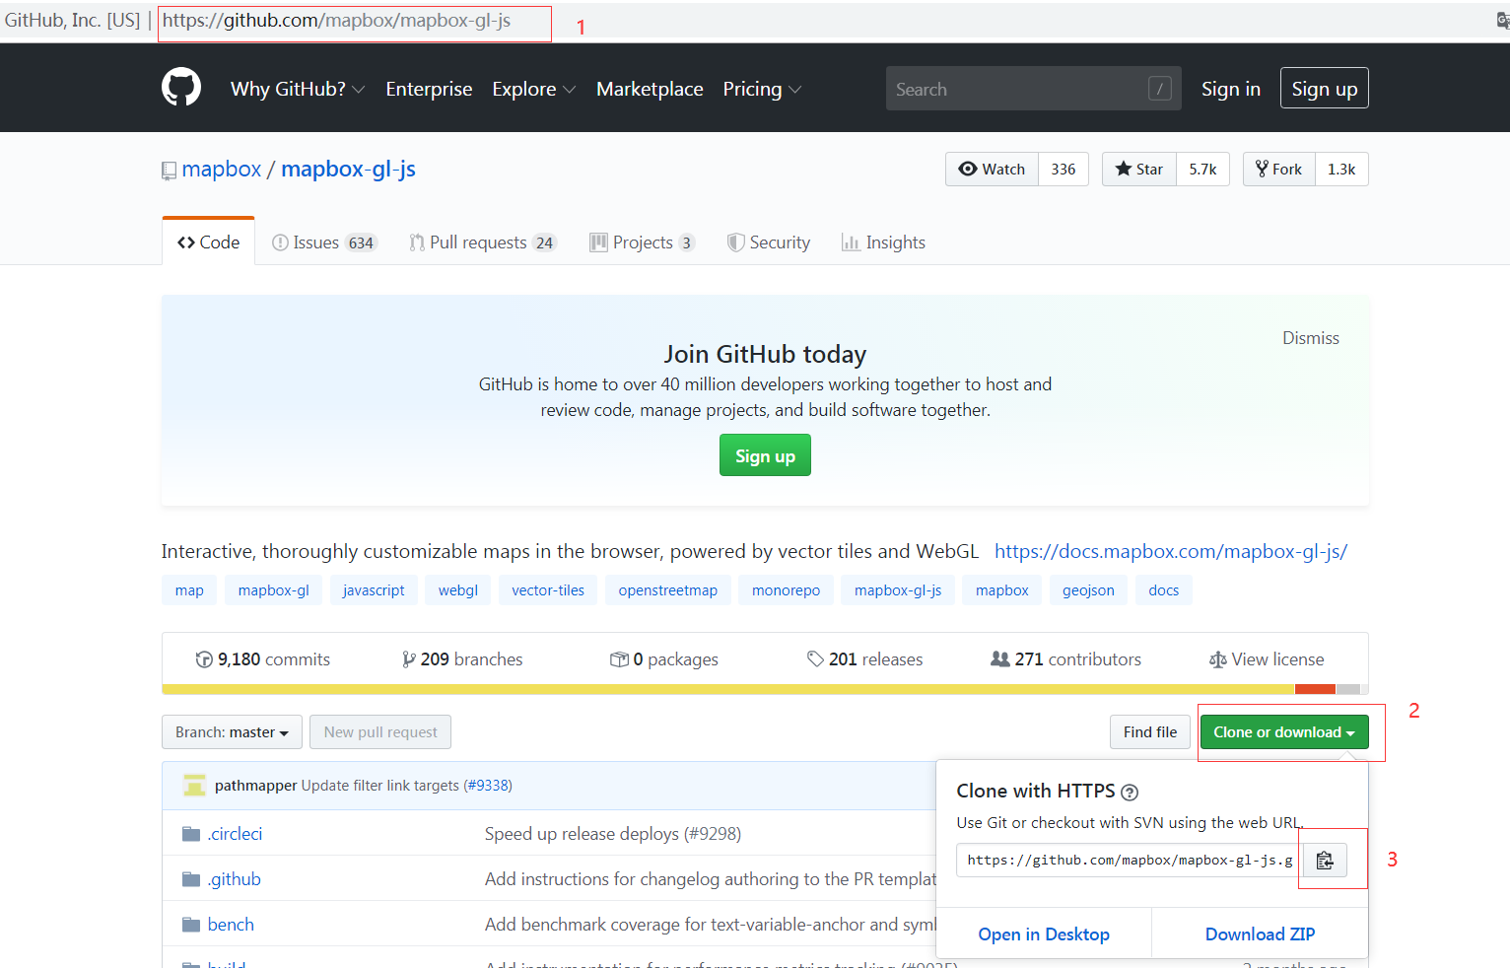1510x968 pixels.
Task: Open the mapbox-gl-js repository title link
Action: (x=348, y=170)
